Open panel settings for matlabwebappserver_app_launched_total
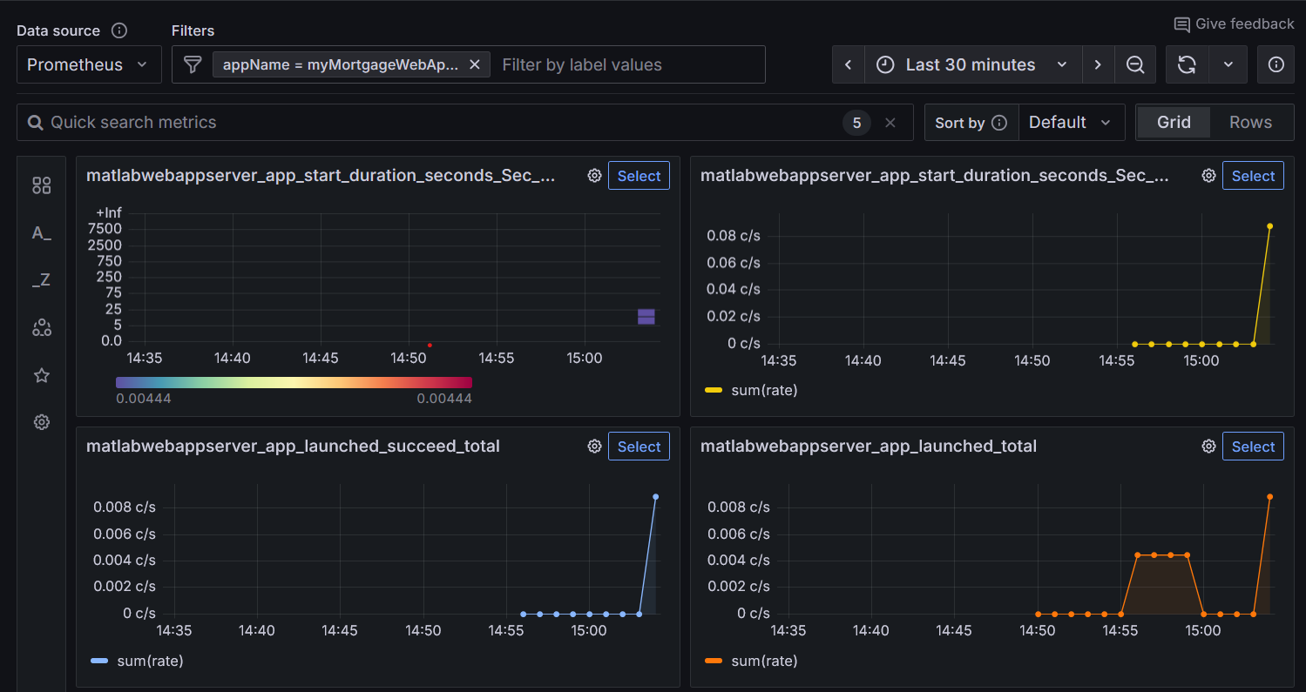1306x692 pixels. 1208,446
